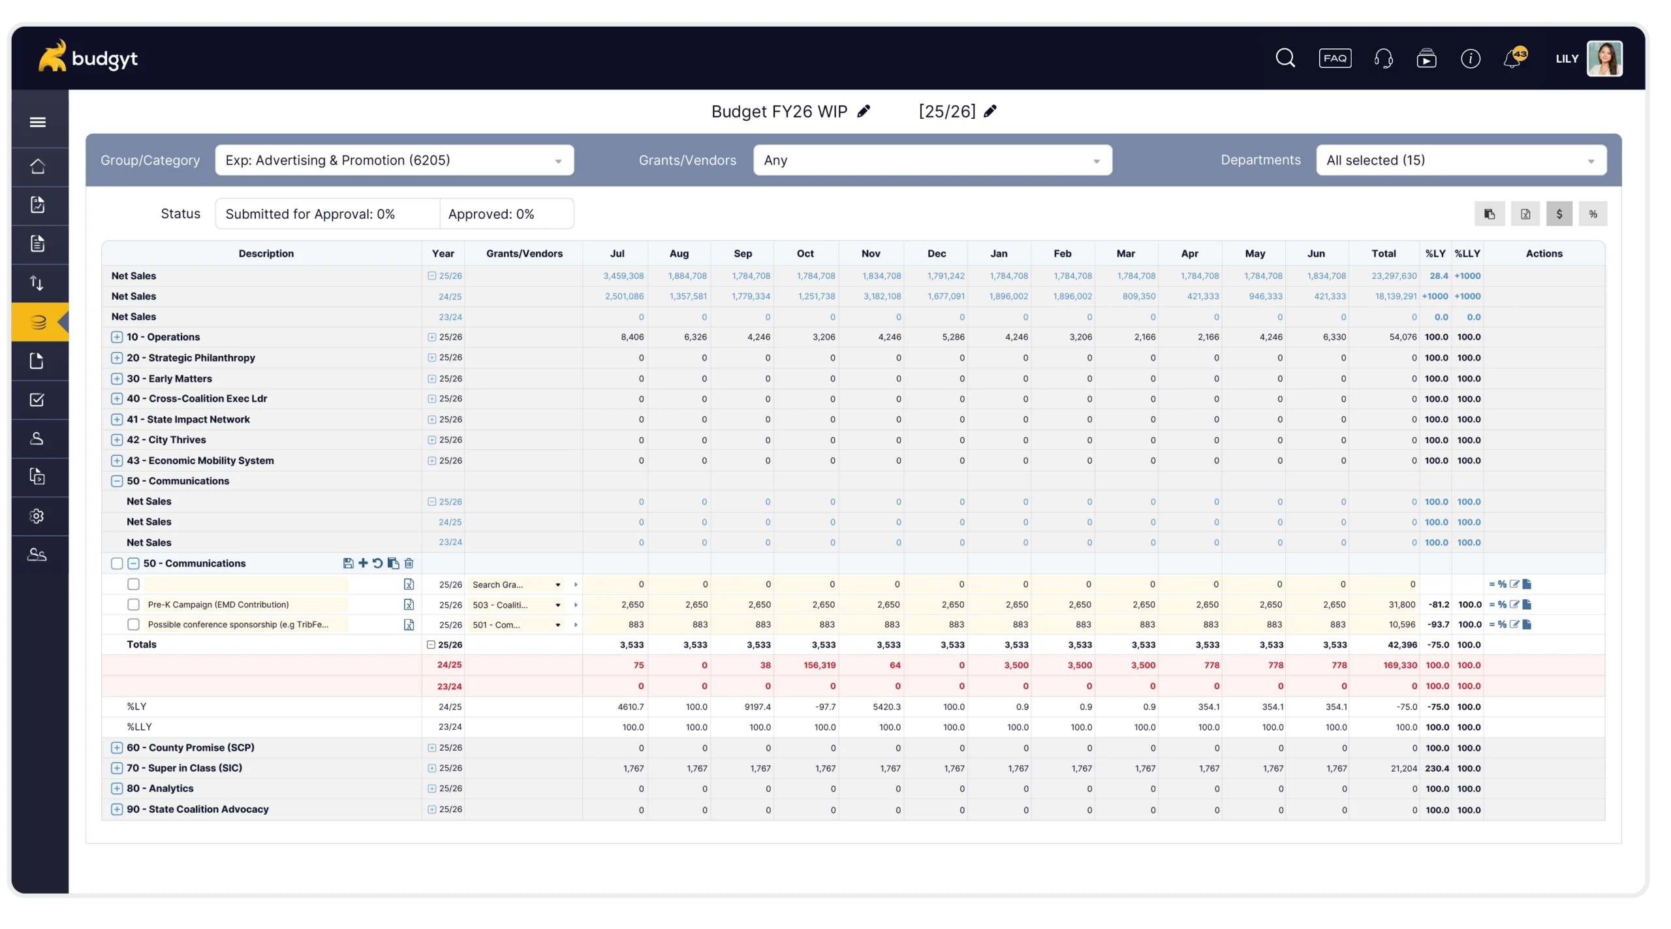This screenshot has height=929, width=1671.
Task: Go to the home icon in sidebar
Action: [x=38, y=166]
